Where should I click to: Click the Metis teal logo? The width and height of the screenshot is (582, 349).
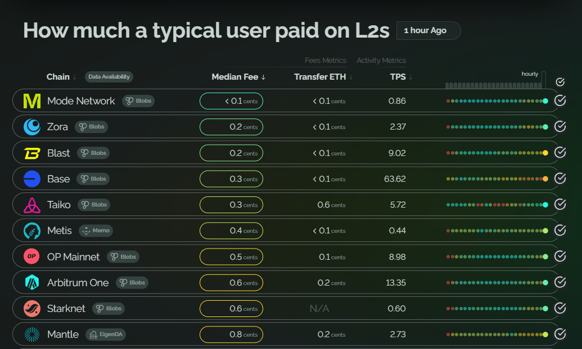32,231
